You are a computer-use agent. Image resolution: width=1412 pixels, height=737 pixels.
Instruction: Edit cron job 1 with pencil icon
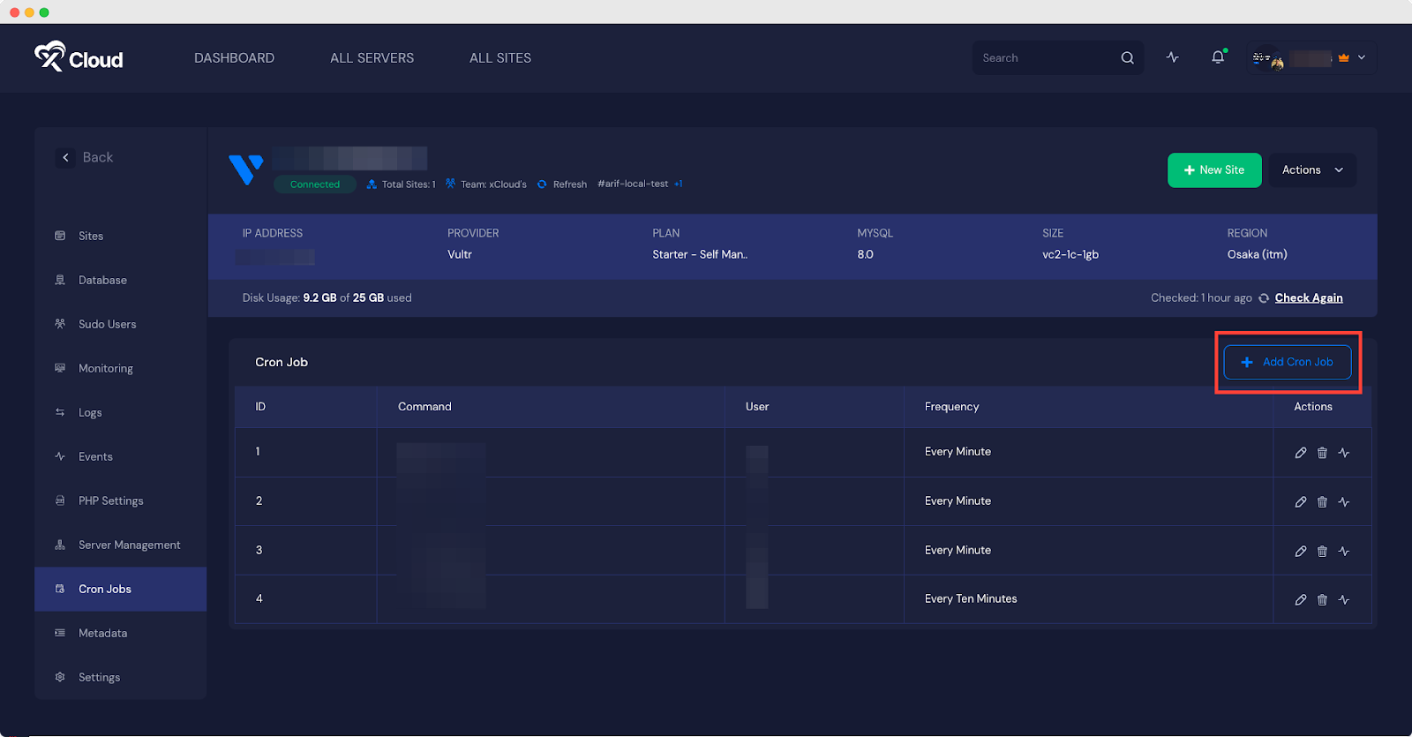pyautogui.click(x=1300, y=453)
